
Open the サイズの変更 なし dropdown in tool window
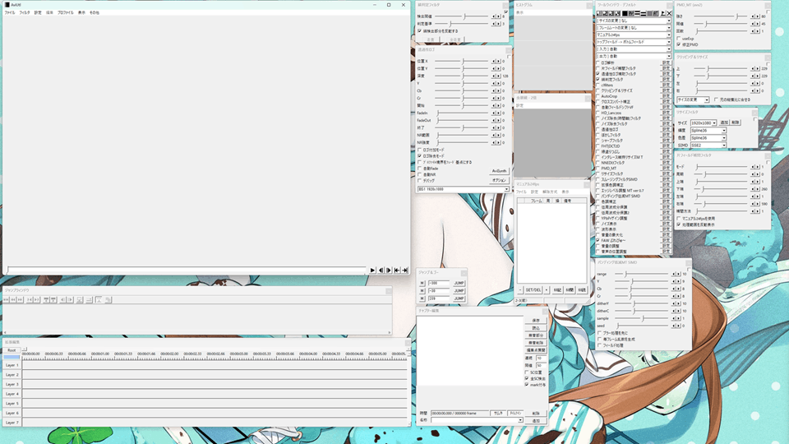point(634,21)
